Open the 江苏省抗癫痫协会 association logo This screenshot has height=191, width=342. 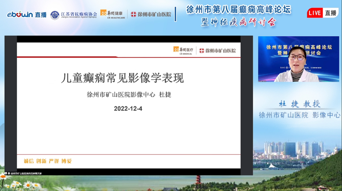point(73,14)
